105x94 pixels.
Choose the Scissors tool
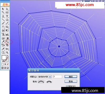[x=7, y=49]
